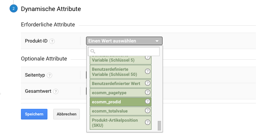Select ecomm_pagetype from the list

coord(121,93)
